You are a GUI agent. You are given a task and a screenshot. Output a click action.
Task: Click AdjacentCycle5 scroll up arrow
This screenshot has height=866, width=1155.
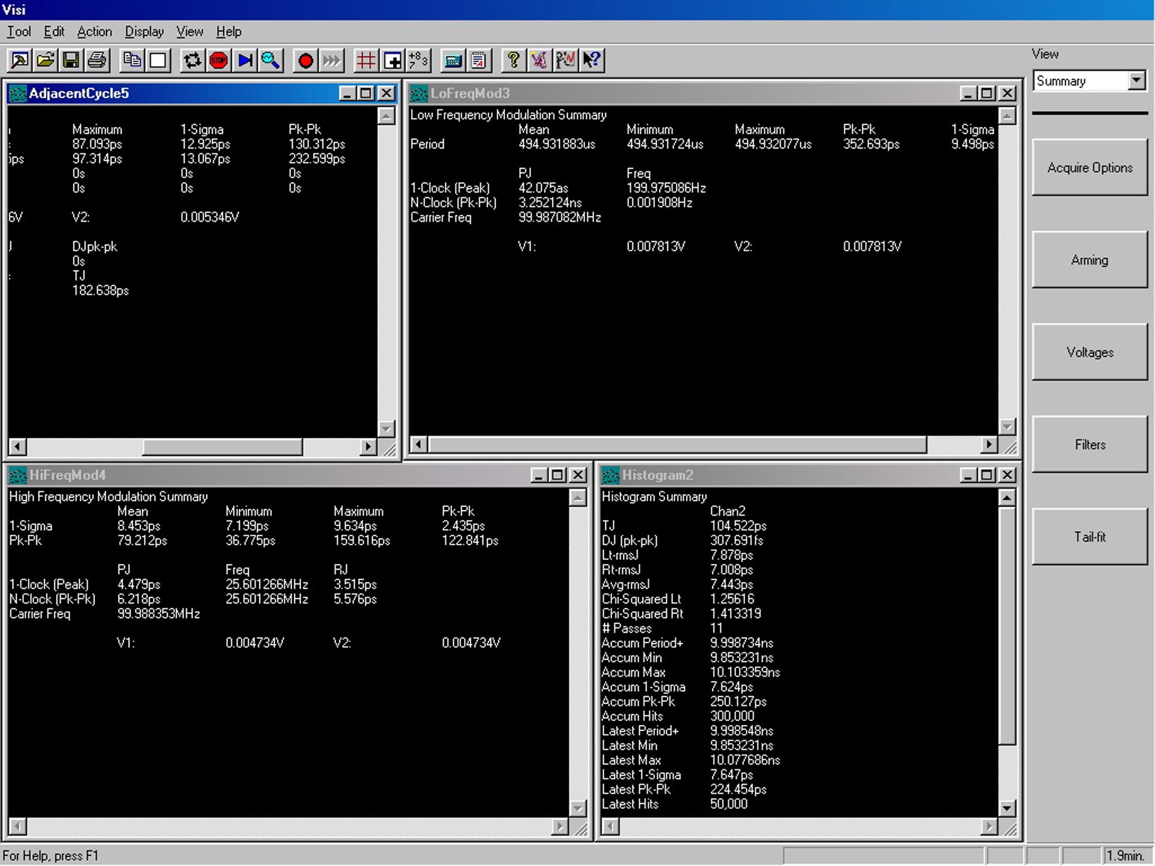386,115
